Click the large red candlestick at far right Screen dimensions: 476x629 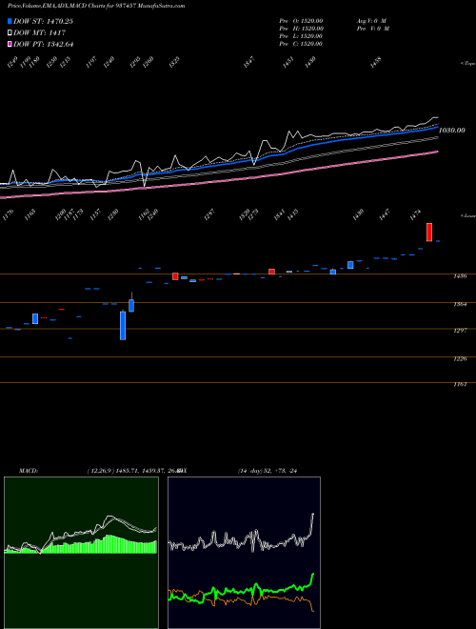coord(429,232)
